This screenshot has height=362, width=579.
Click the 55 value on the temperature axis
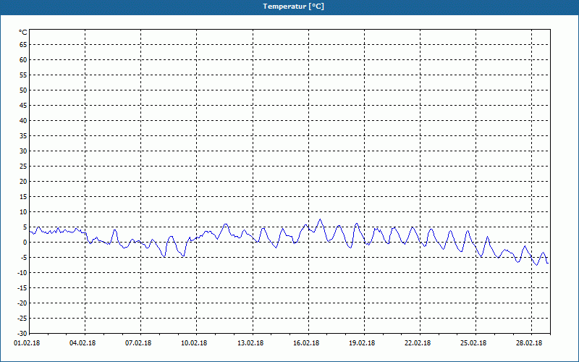point(23,75)
